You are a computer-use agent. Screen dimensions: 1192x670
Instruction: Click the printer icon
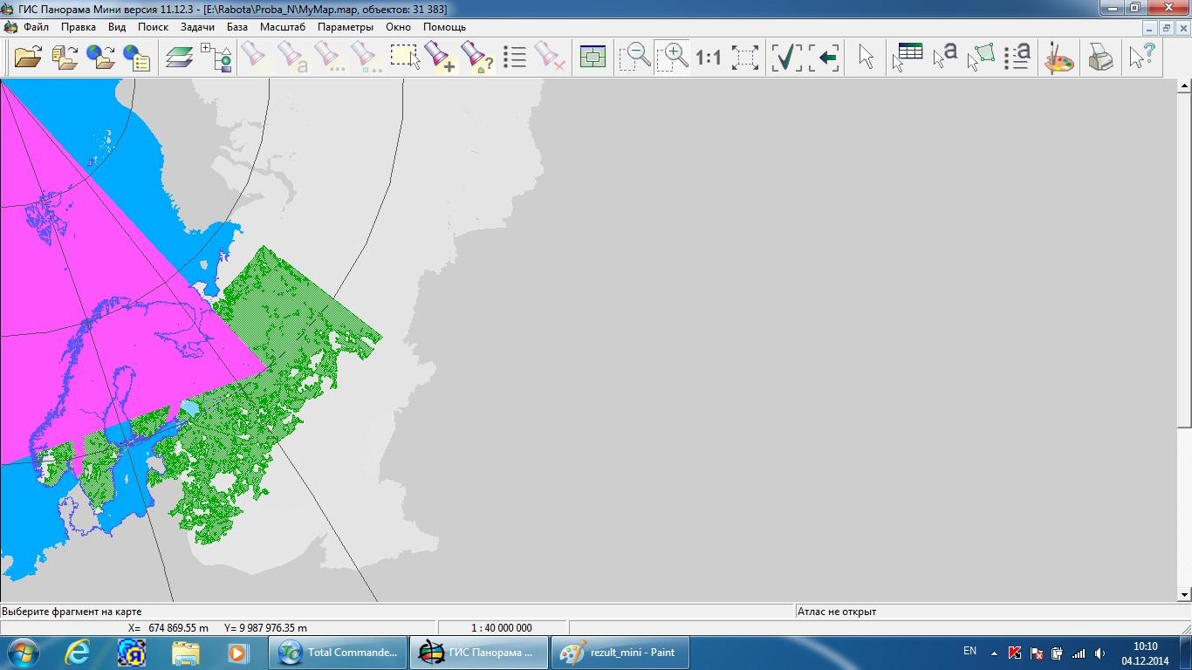point(1100,58)
